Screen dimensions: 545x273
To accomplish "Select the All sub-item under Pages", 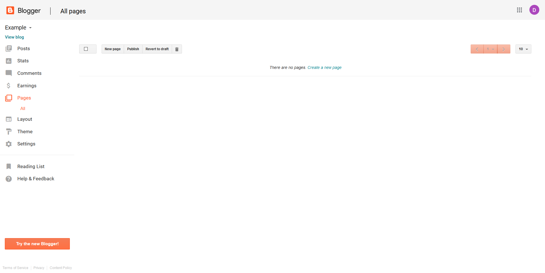I will click(23, 109).
